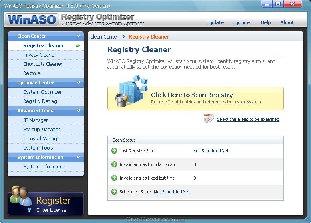Screen dimensions: 311x223
Task: Open System Information item in sidebar
Action: 46,167
